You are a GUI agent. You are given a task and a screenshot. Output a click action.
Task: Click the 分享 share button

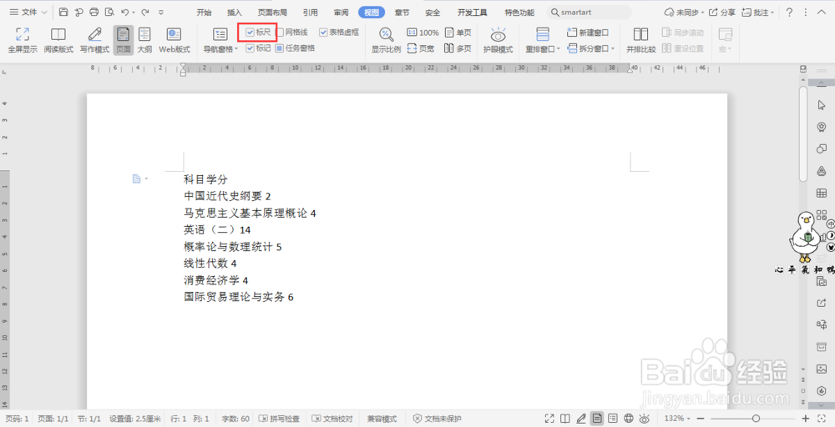point(722,12)
